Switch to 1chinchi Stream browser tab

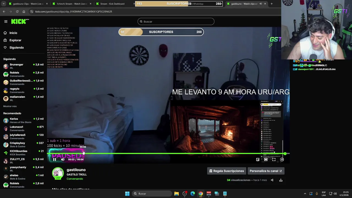point(71,4)
